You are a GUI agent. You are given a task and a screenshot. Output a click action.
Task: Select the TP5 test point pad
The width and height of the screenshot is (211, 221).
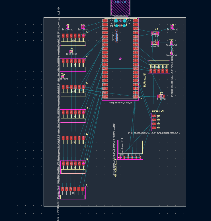click(67, 27)
